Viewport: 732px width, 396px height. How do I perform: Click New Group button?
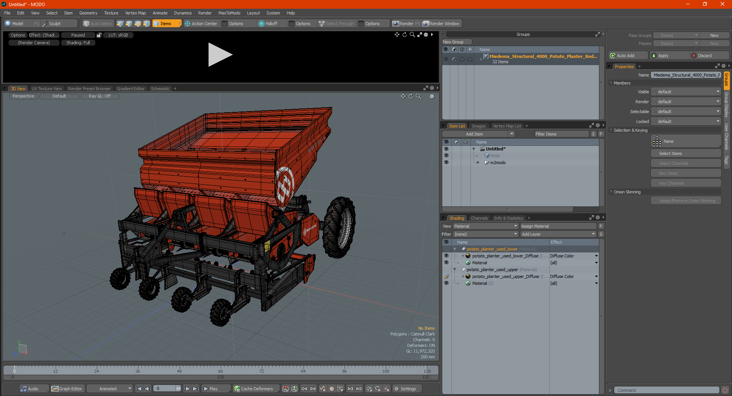pyautogui.click(x=457, y=42)
